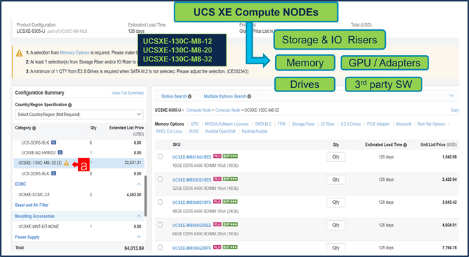The width and height of the screenshot is (469, 257).
Task: Click the badge icon on the UCS-DDR5-BLK row with qty 6
Action: coord(54,142)
